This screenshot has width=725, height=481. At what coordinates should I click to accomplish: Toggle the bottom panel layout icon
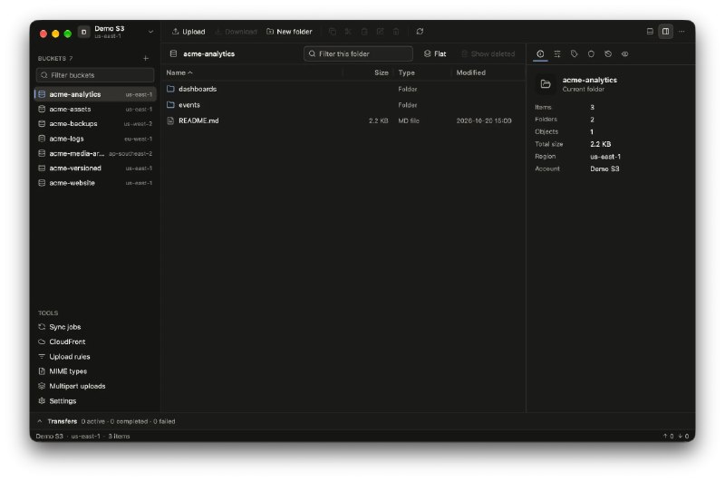pyautogui.click(x=650, y=32)
